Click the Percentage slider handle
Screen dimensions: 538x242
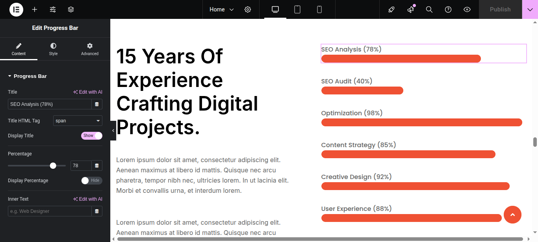coord(53,166)
